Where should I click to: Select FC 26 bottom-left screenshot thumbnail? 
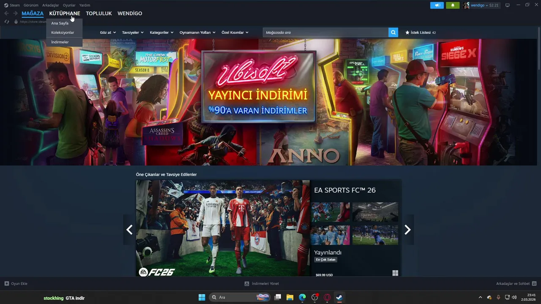tap(331, 235)
